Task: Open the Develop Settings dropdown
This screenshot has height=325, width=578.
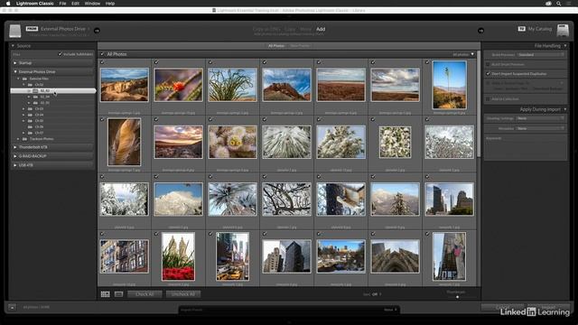Action: 540,118
